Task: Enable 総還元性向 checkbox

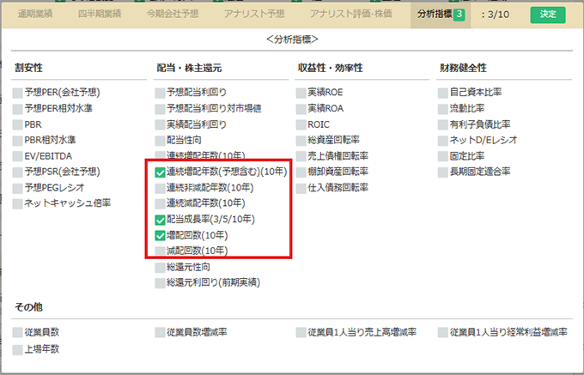Action: (x=160, y=268)
